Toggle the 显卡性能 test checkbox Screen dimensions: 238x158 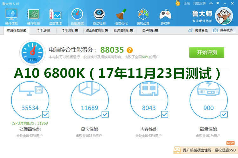click(x=105, y=114)
